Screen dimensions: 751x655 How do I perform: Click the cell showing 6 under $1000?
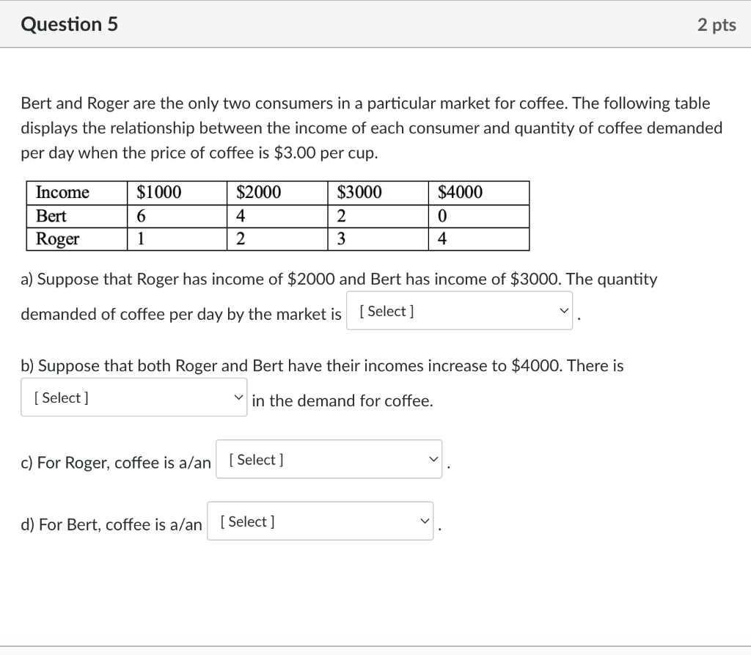139,216
